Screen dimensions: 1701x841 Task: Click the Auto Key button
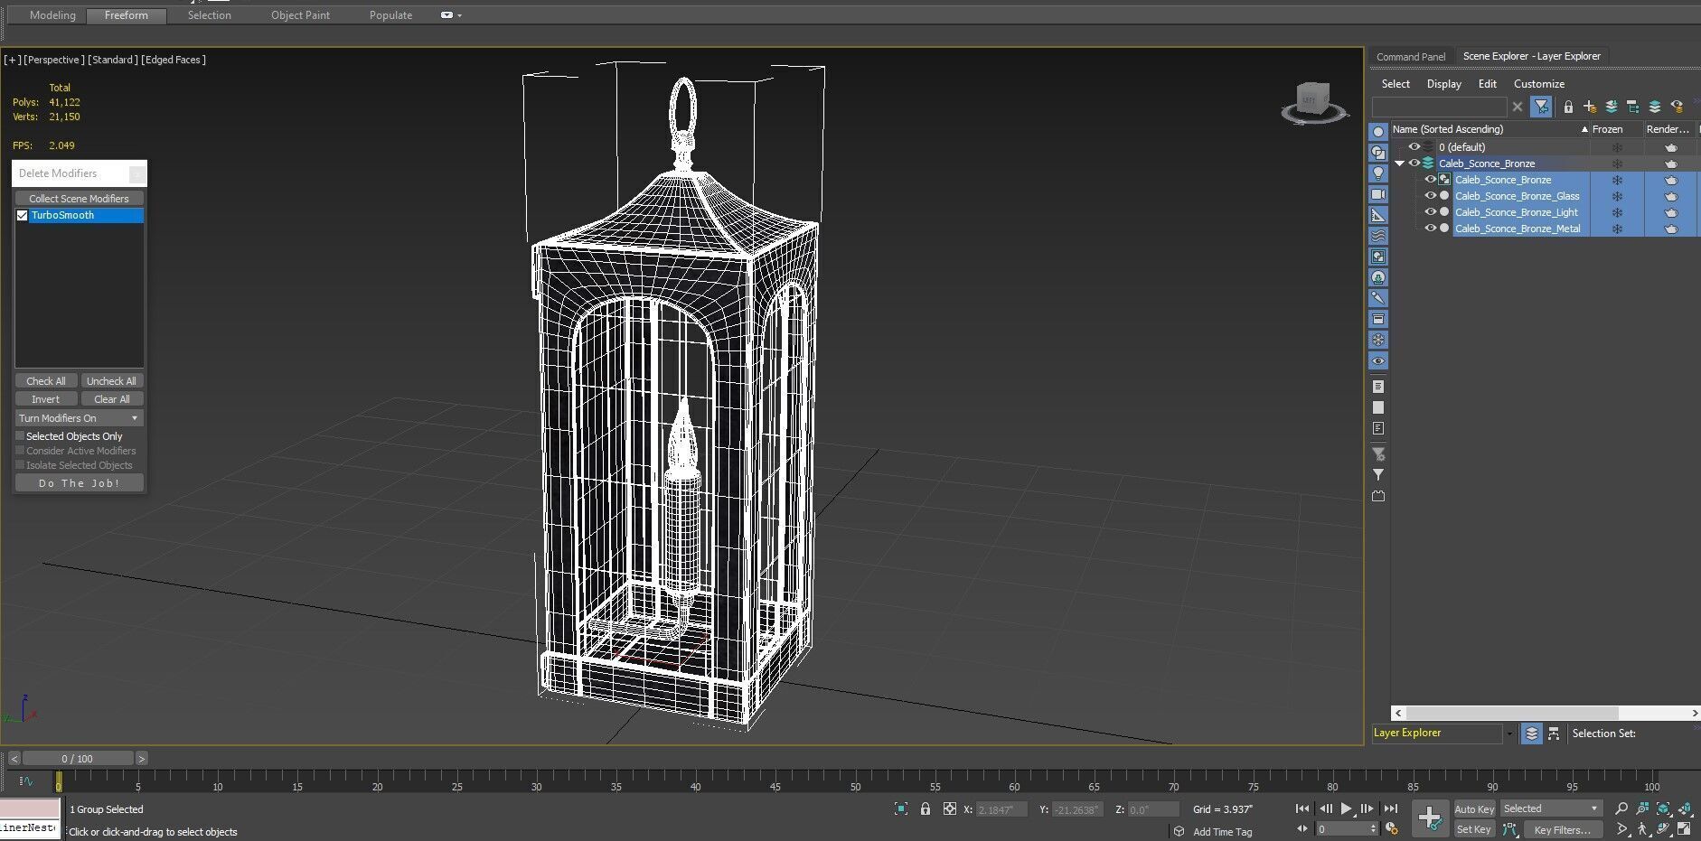[x=1474, y=809]
